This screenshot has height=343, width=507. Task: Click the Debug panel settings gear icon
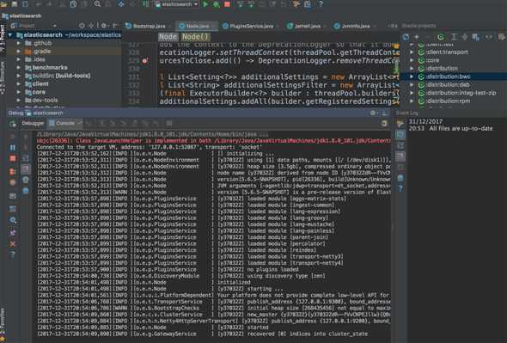373,113
